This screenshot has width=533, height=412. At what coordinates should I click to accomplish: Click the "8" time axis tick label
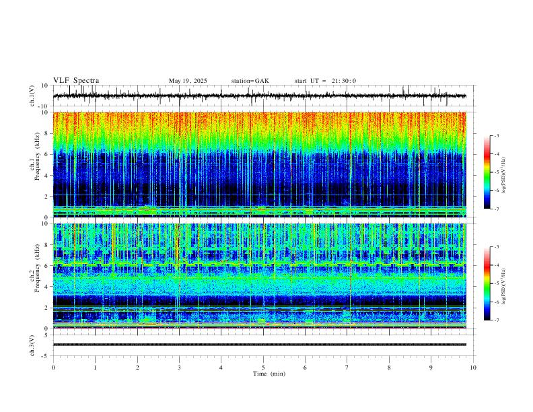point(389,368)
